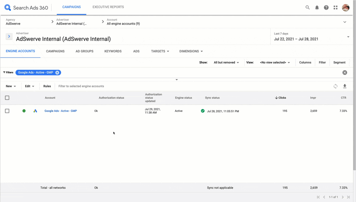
Task: Open the search magnifier icon
Action: (x=307, y=7)
